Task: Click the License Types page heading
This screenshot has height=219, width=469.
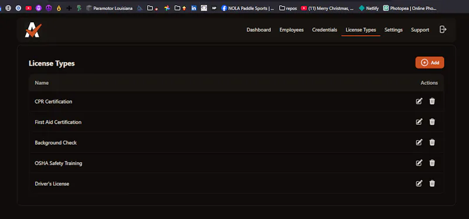Action: point(52,63)
